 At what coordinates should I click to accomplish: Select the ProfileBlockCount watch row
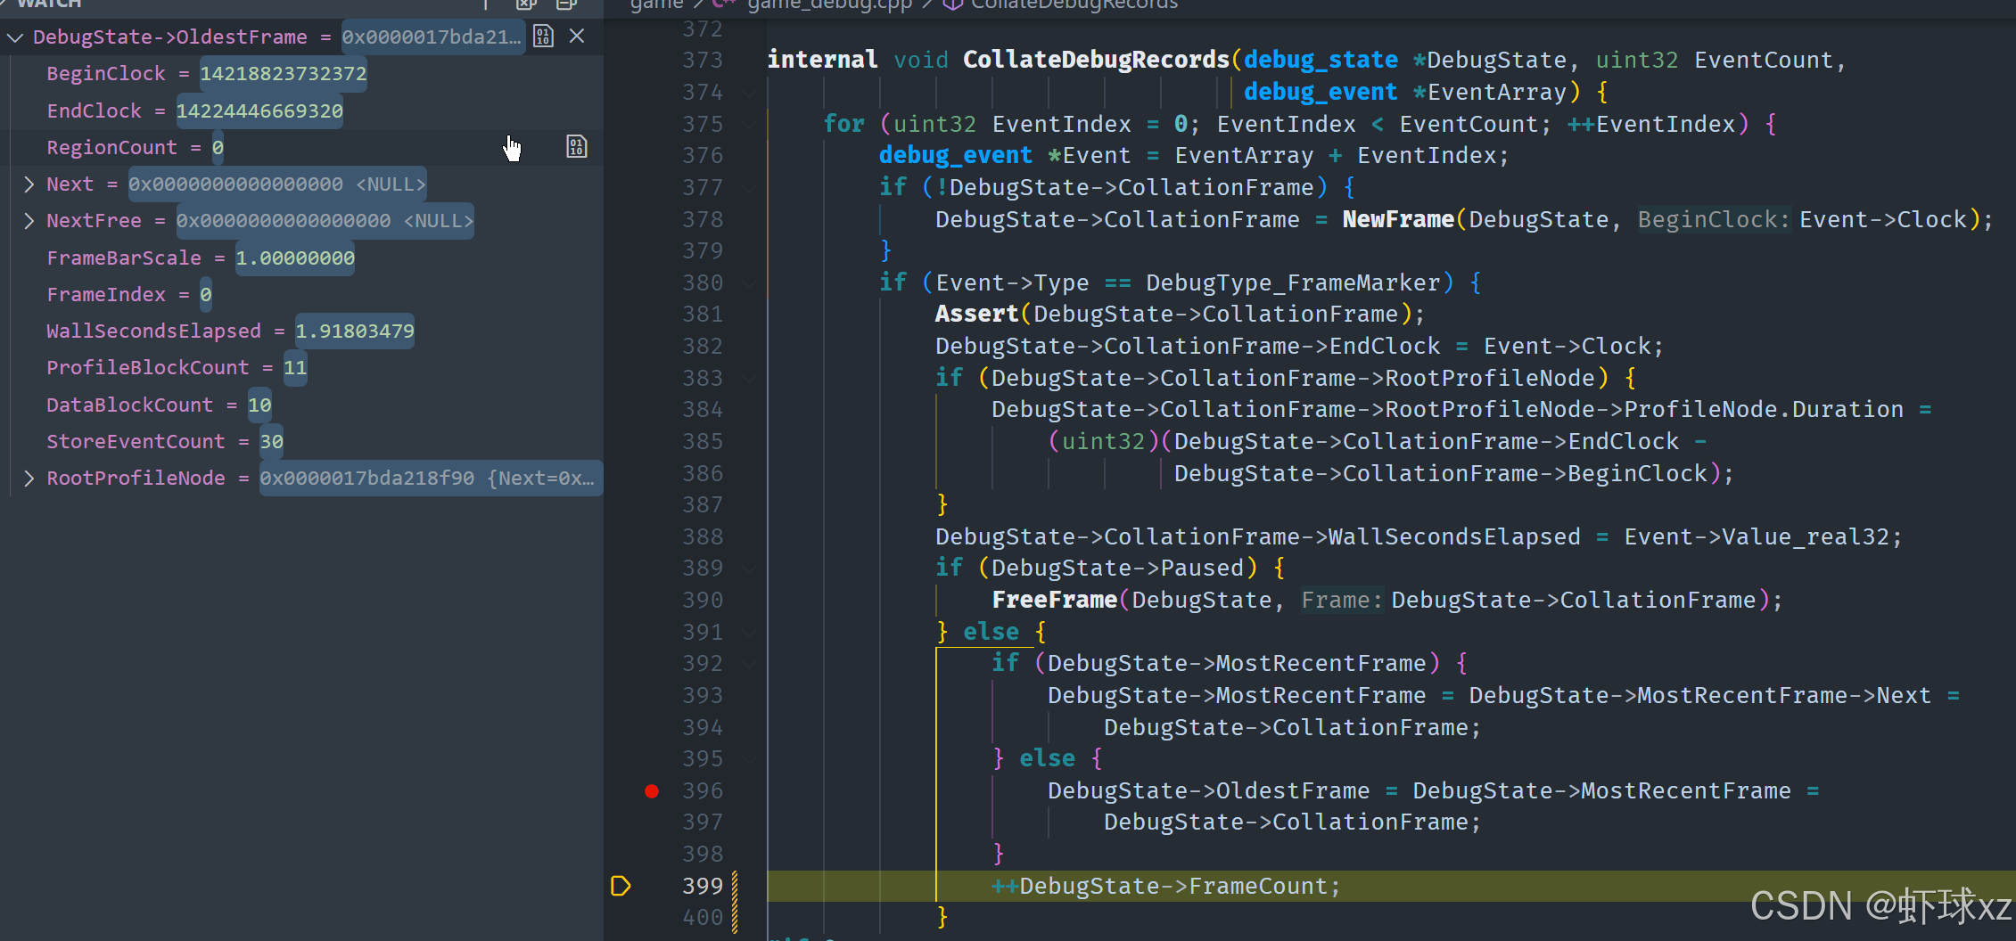click(x=301, y=368)
